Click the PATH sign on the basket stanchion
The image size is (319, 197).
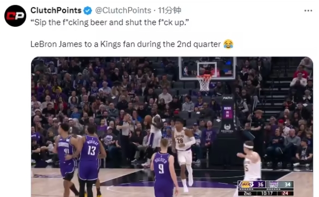click(228, 98)
